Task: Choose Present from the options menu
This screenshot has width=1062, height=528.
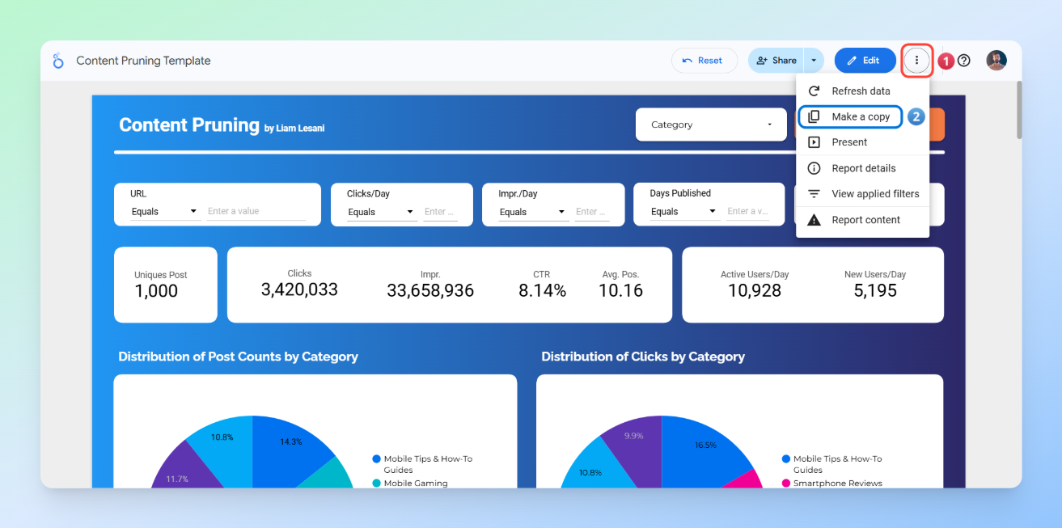Action: click(849, 142)
